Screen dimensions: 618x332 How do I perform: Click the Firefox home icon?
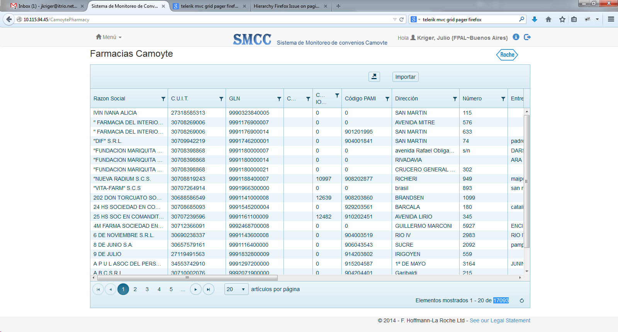pyautogui.click(x=548, y=19)
